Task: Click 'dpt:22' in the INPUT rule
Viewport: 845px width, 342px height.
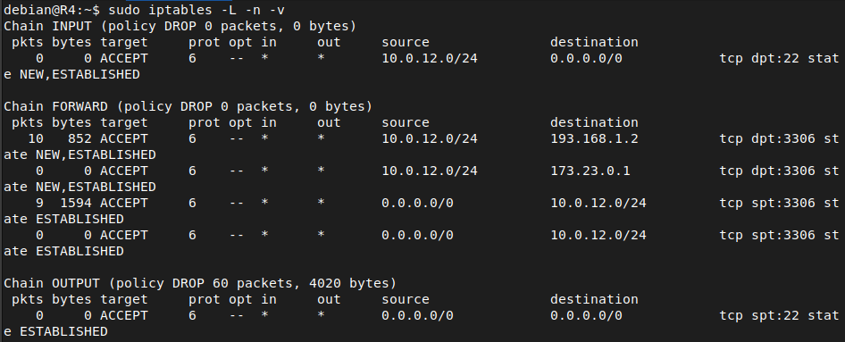Action: [775, 58]
